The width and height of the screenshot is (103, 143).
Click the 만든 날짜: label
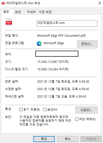12,81
